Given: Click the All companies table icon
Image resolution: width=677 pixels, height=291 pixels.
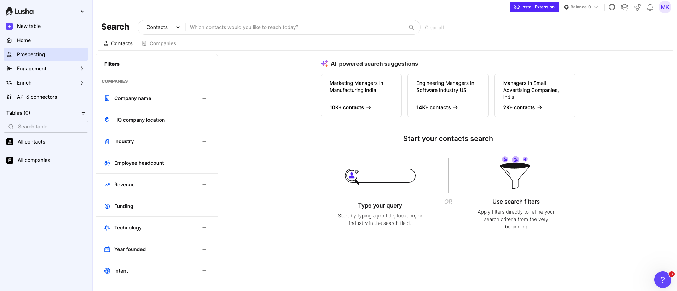Looking at the screenshot, I should (10, 160).
